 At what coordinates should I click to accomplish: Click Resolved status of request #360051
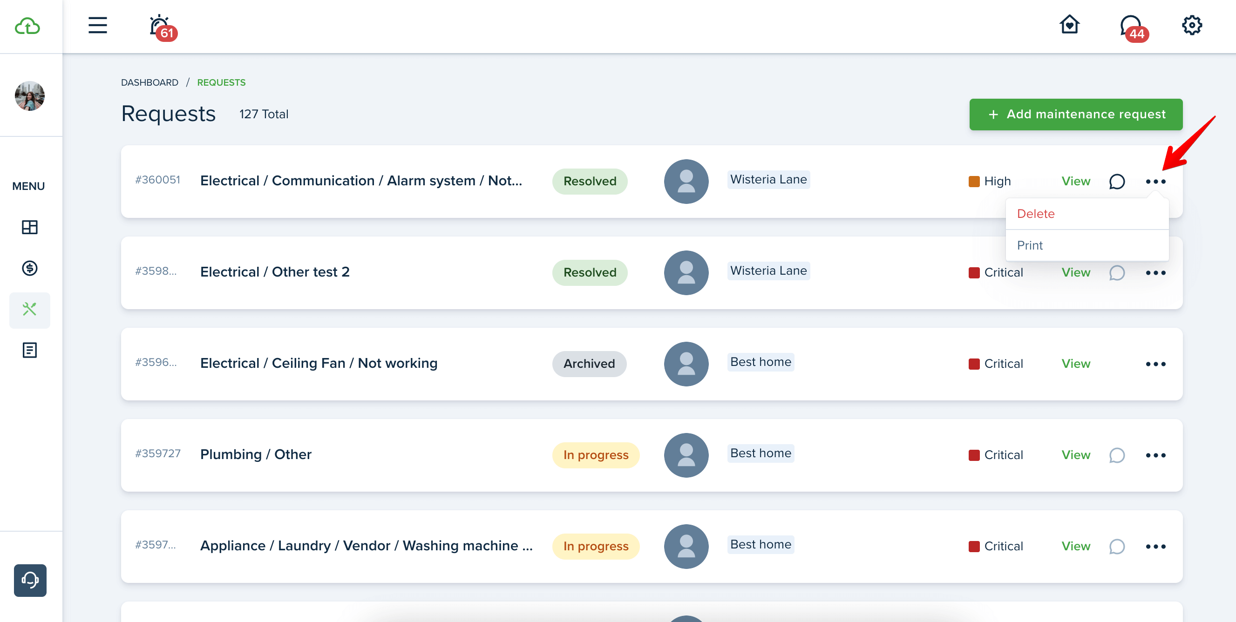click(x=590, y=181)
